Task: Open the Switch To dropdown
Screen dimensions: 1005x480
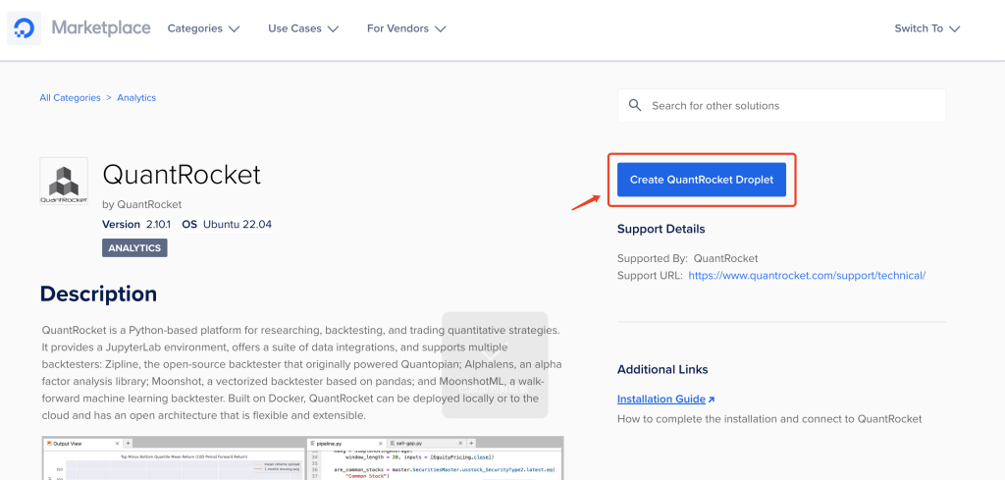Action: click(x=926, y=28)
